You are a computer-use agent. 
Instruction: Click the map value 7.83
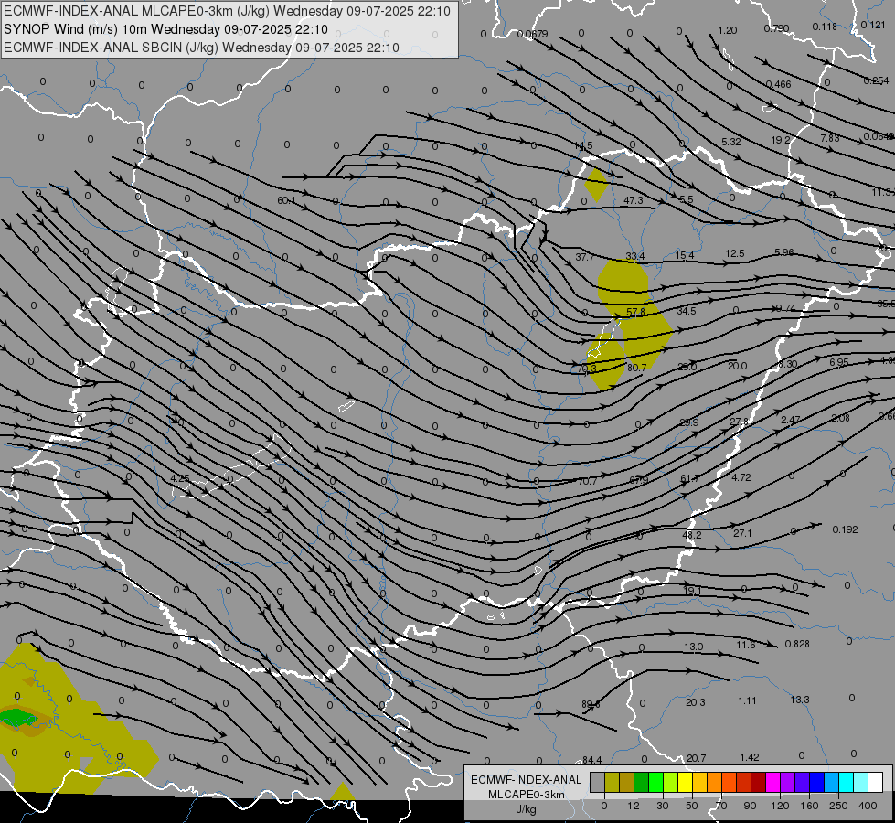click(830, 138)
